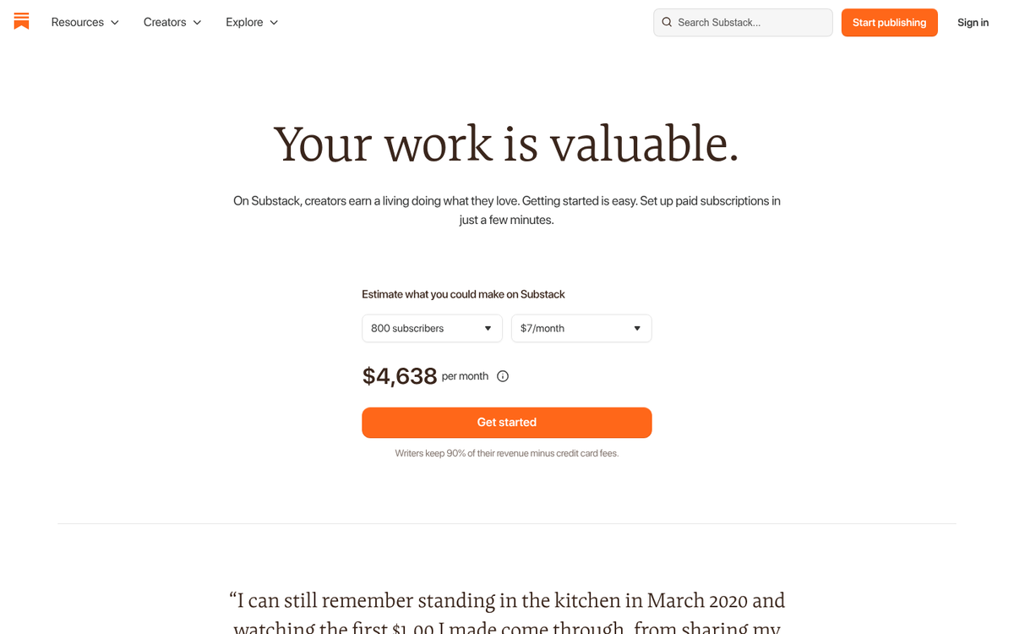The image size is (1014, 634).
Task: Expand the Explore chevron
Action: click(273, 22)
